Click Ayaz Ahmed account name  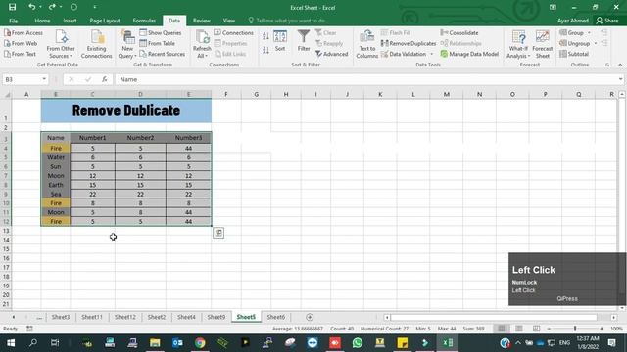[x=572, y=21]
